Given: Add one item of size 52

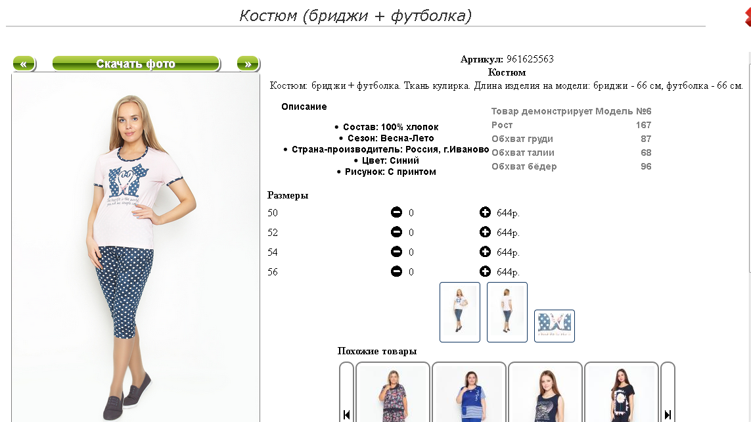Looking at the screenshot, I should (485, 232).
